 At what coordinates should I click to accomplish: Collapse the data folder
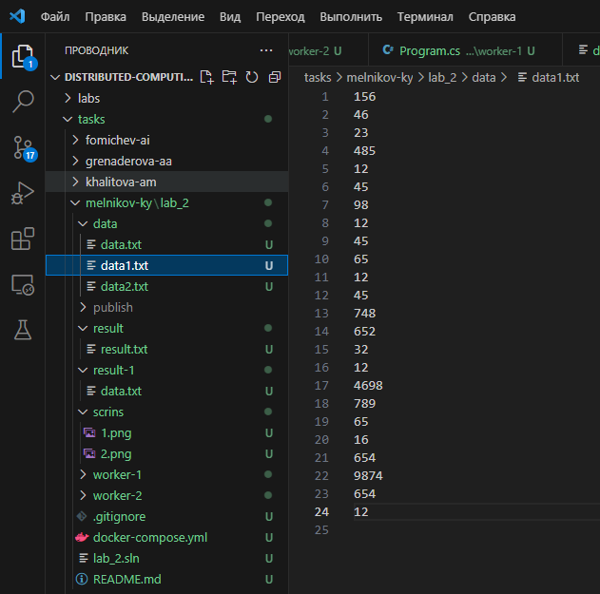pyautogui.click(x=105, y=223)
